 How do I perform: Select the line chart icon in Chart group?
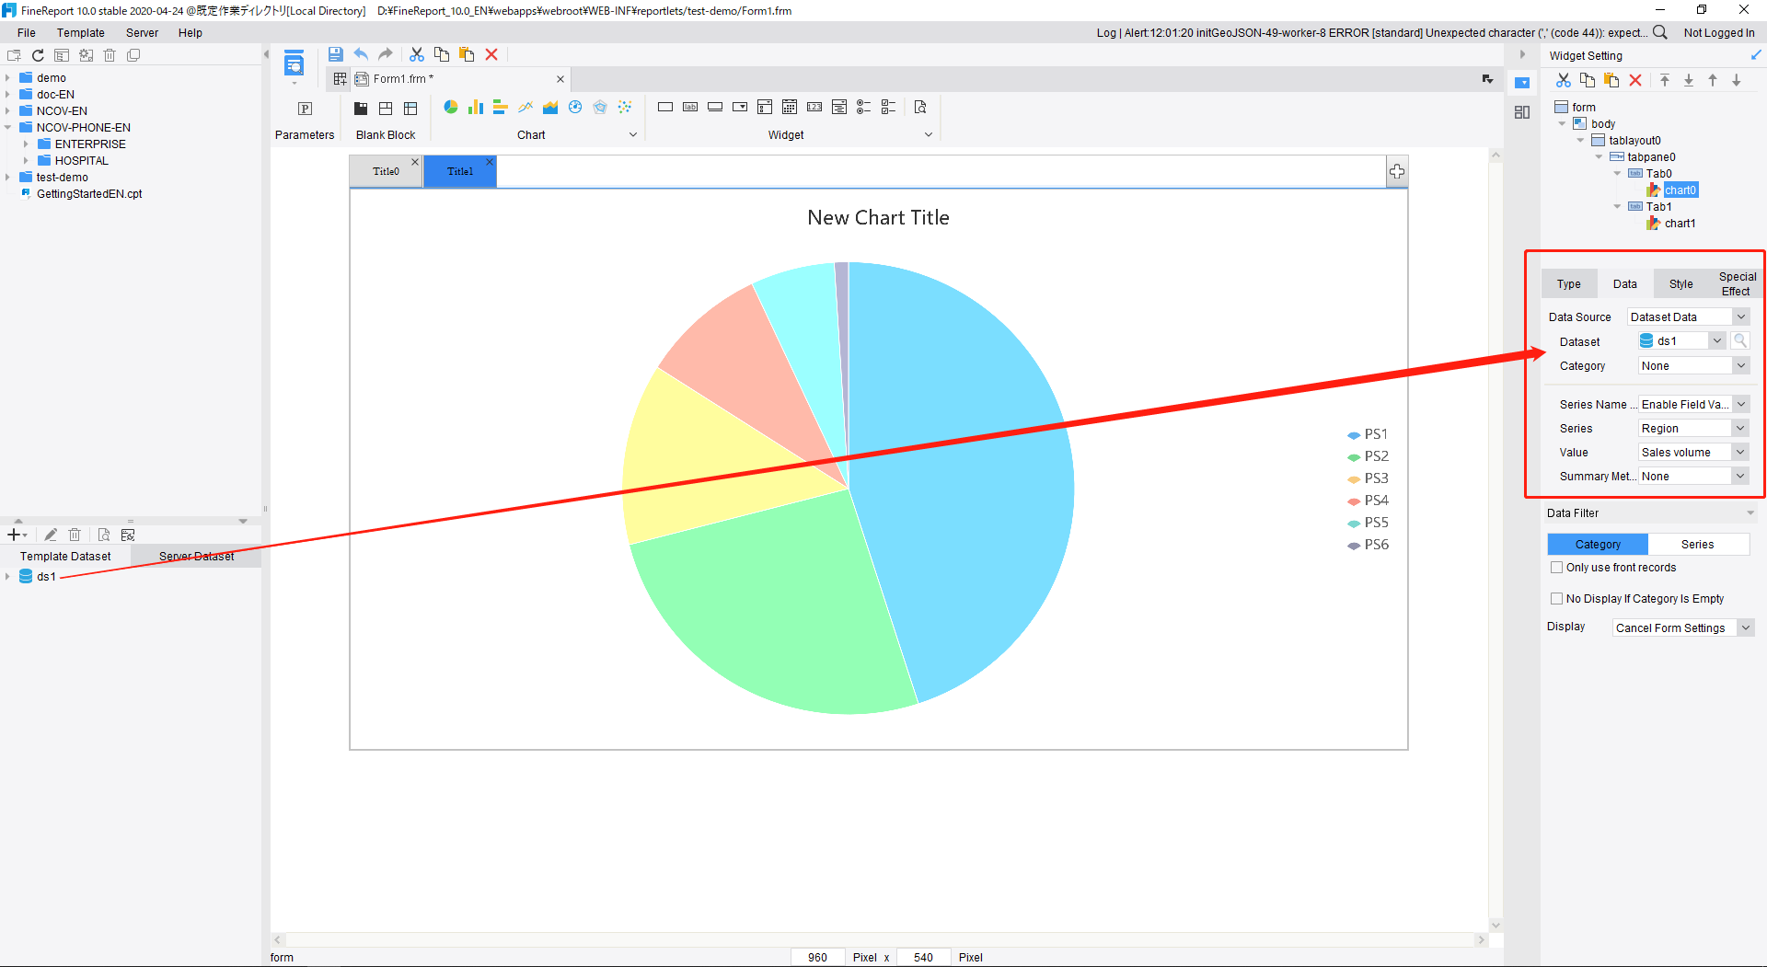click(x=525, y=108)
